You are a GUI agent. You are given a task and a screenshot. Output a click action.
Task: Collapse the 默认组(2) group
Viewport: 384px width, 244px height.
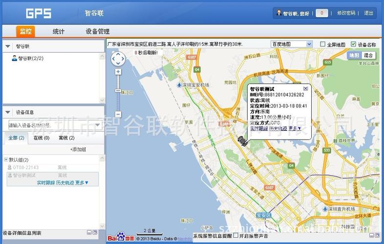(x=6, y=160)
